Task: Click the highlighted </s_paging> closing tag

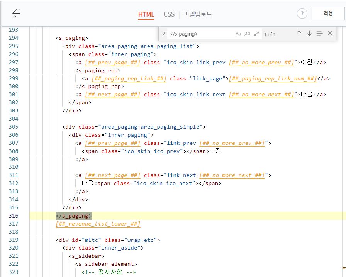Action: [73, 216]
